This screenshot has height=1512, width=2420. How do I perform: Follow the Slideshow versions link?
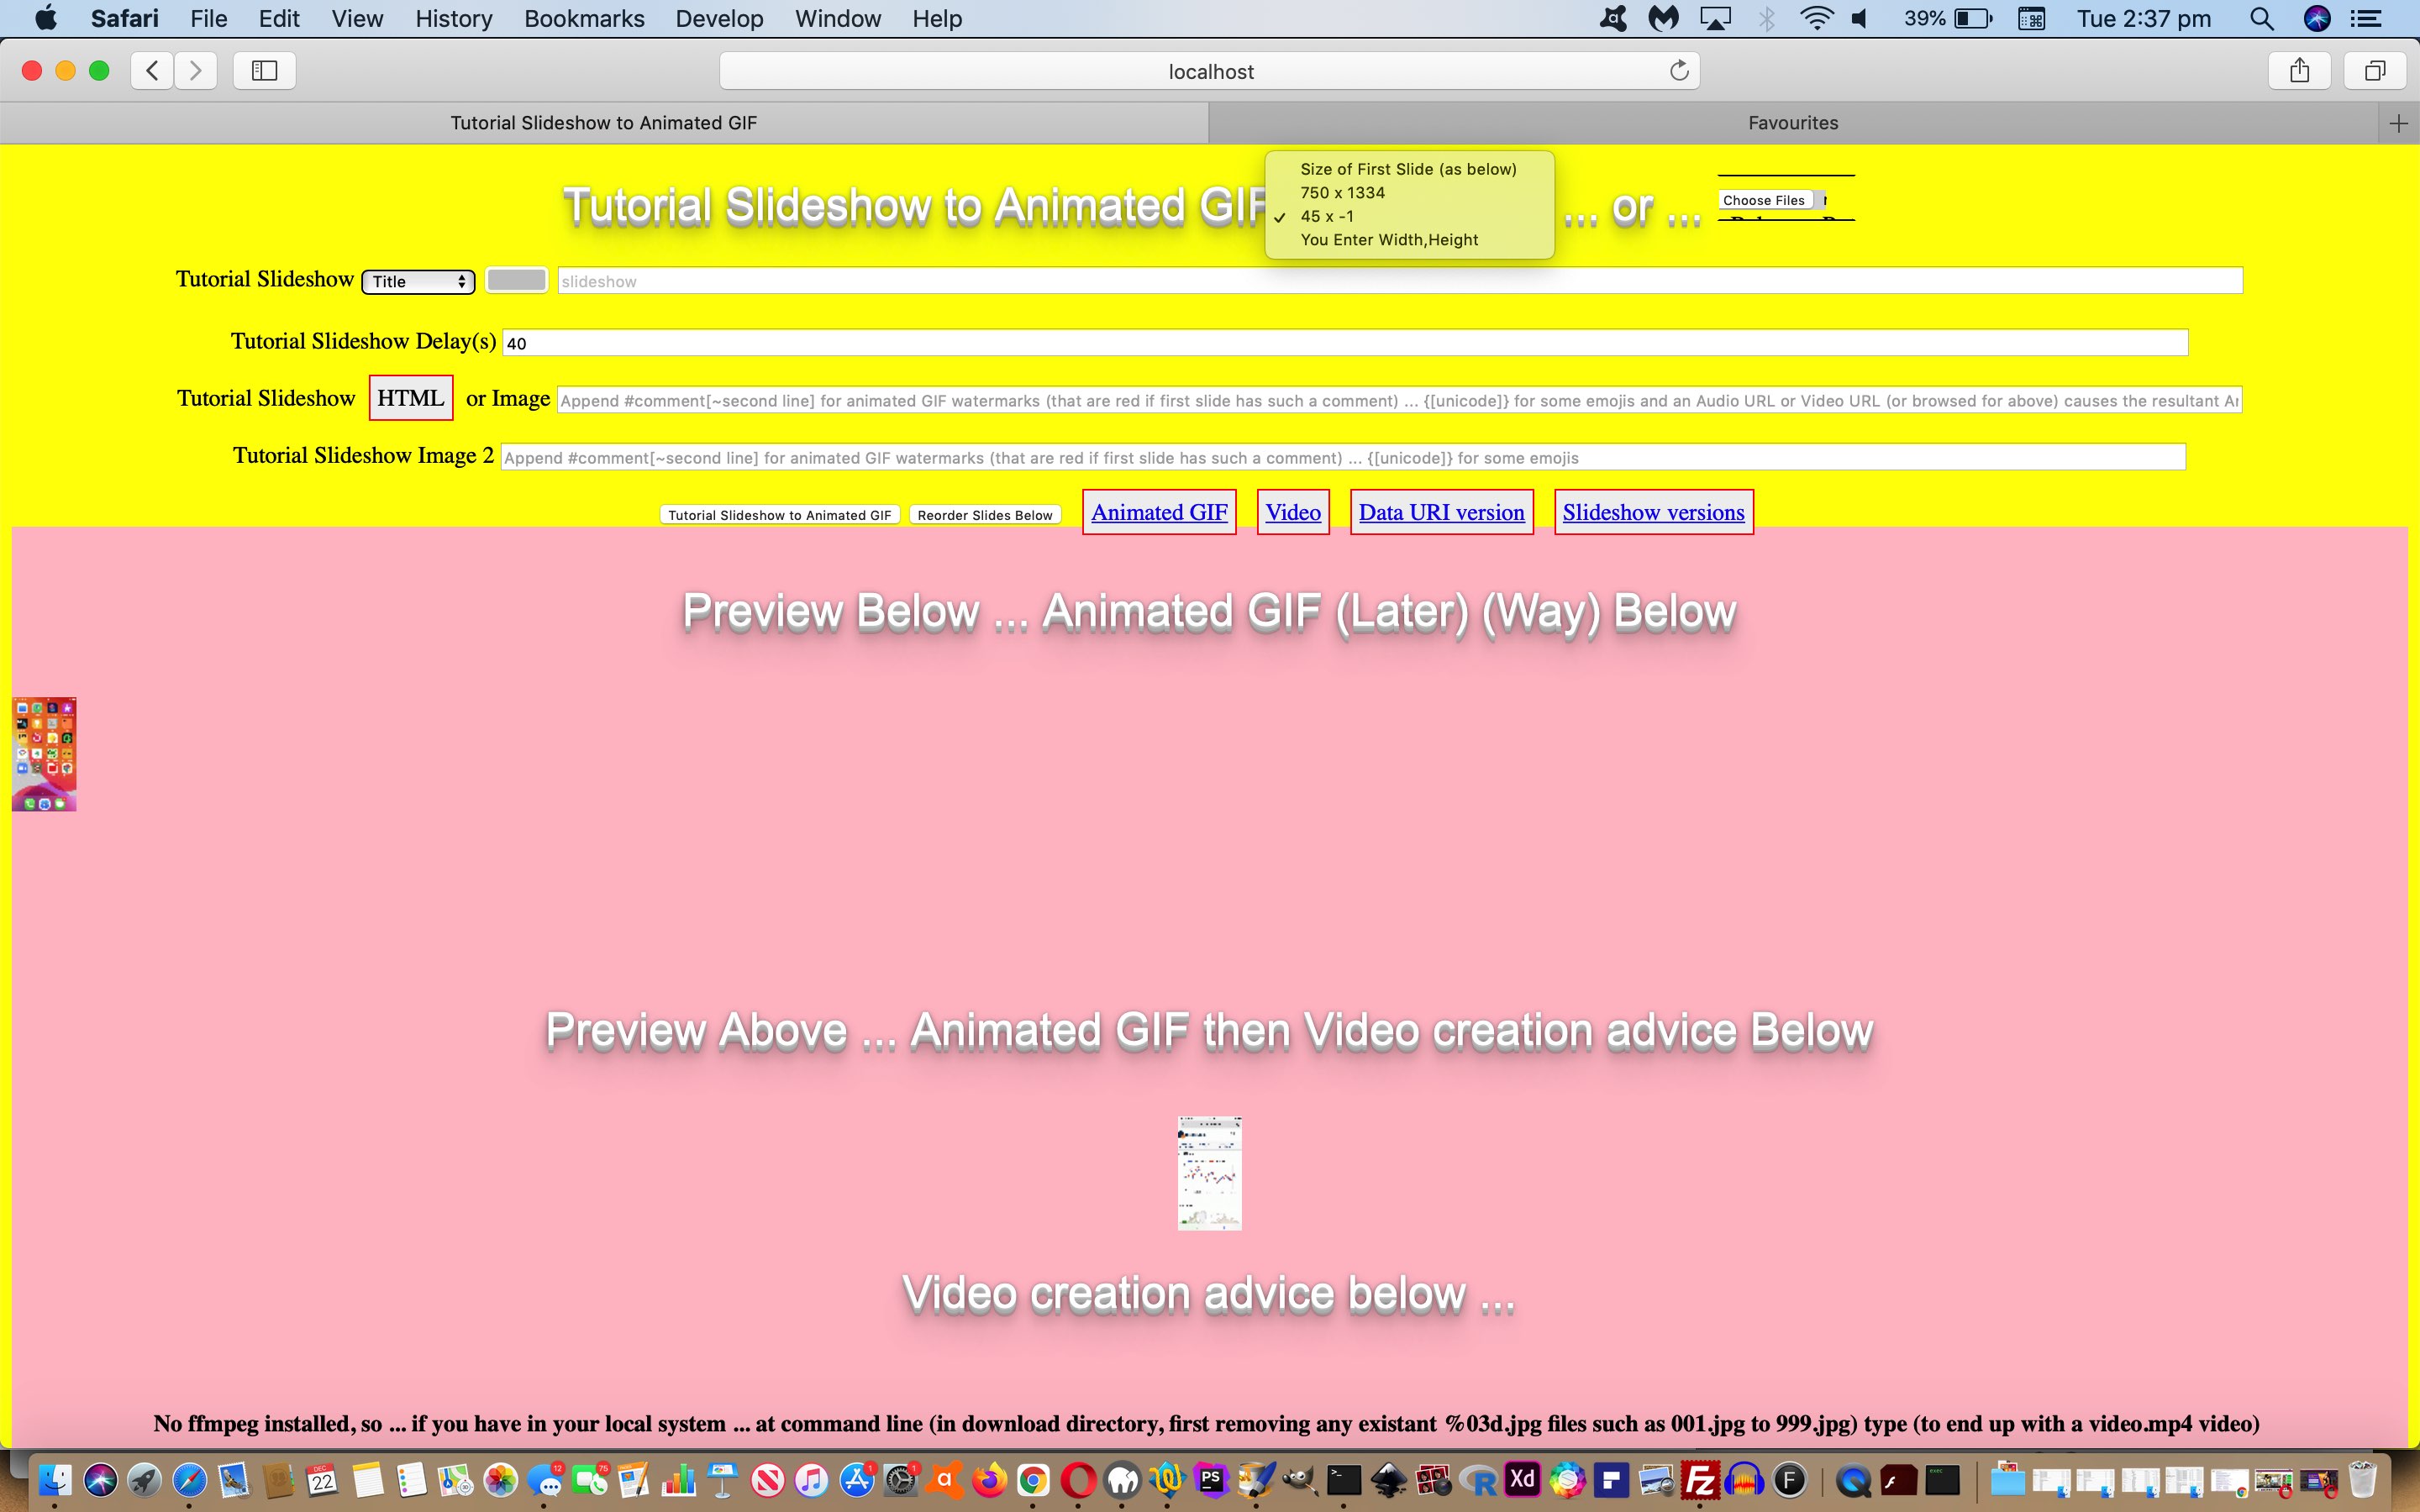click(1652, 513)
